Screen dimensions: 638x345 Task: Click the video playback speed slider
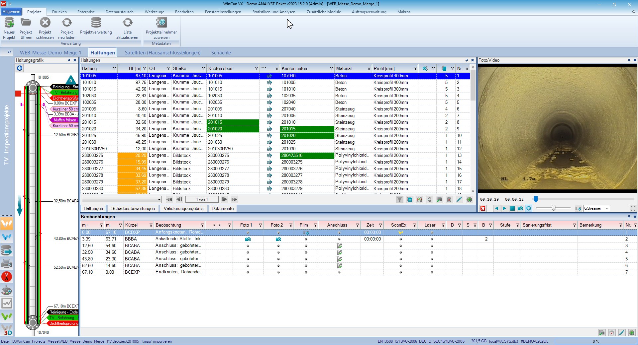553,208
